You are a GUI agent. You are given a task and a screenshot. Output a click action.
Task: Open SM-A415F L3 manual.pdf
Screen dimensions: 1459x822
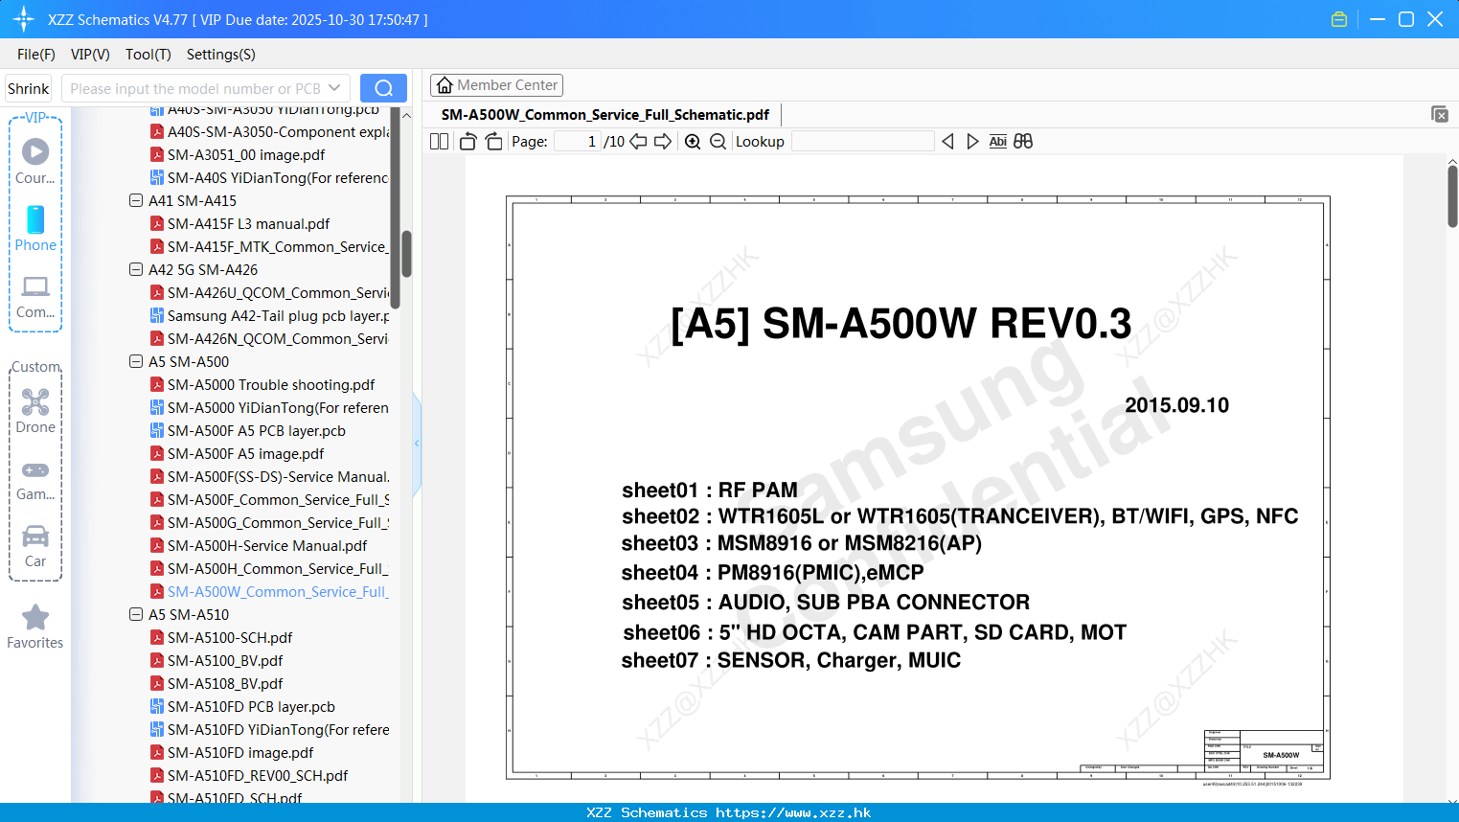239,223
